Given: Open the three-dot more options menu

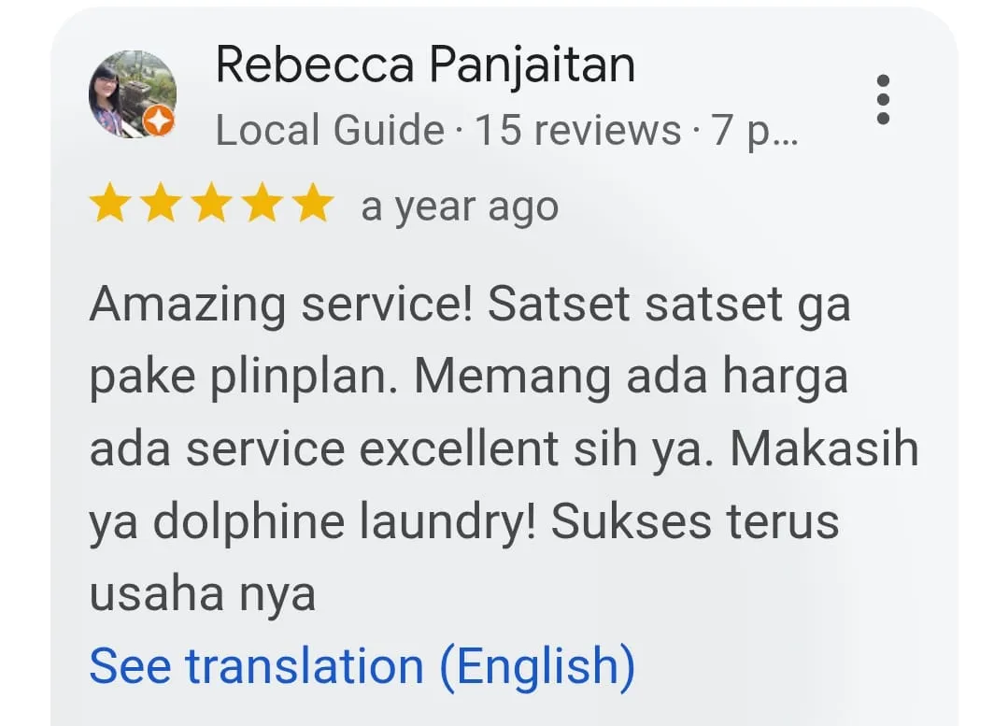Looking at the screenshot, I should 884,100.
